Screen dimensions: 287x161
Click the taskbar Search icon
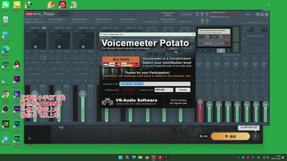(127, 157)
